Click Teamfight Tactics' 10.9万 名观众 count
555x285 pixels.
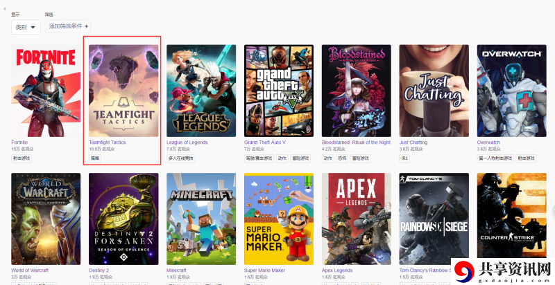point(102,149)
